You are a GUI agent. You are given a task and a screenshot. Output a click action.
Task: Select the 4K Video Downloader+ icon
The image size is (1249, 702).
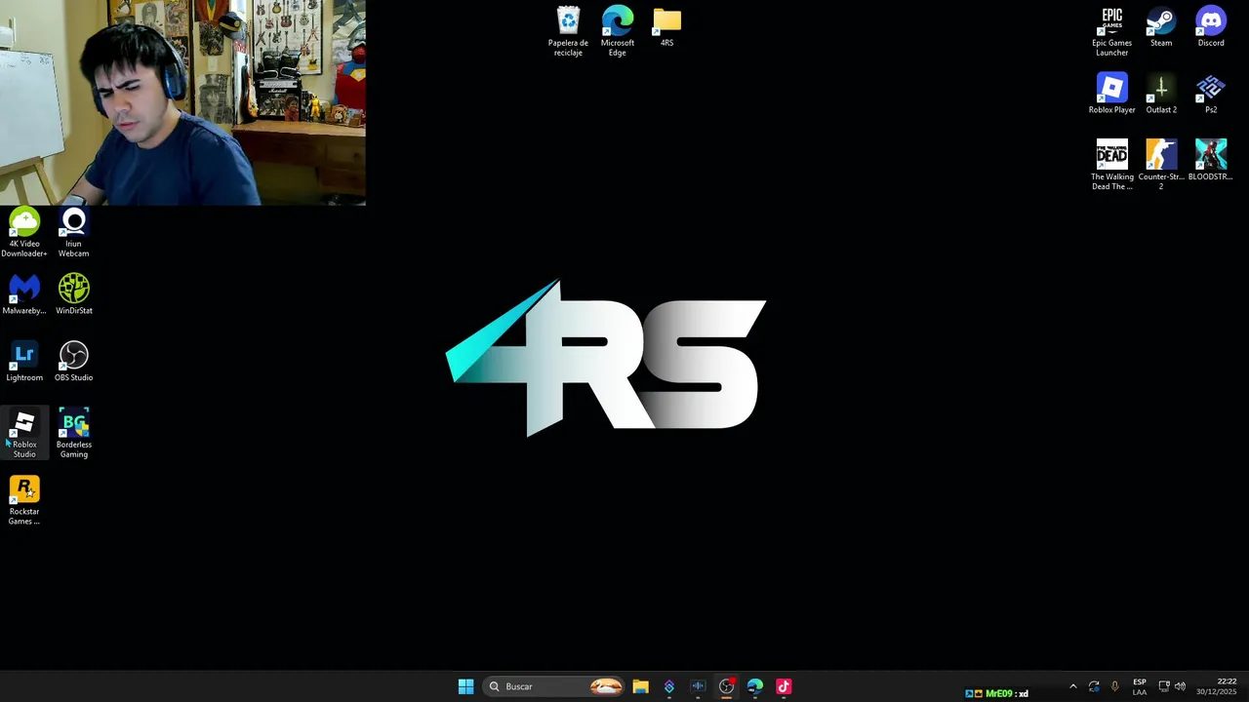(24, 232)
